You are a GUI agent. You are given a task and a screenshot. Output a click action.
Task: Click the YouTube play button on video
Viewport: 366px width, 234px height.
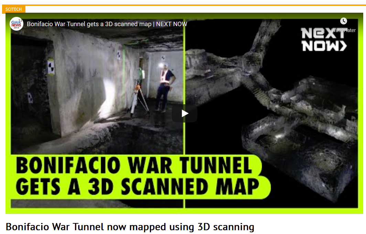(x=184, y=114)
